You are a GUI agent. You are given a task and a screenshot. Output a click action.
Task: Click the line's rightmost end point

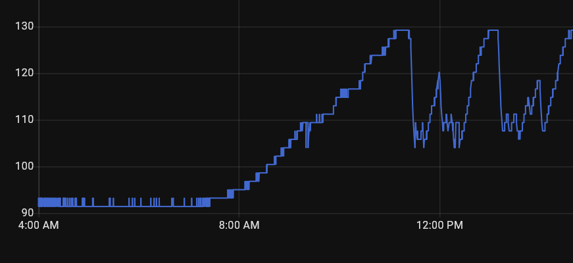click(x=572, y=30)
